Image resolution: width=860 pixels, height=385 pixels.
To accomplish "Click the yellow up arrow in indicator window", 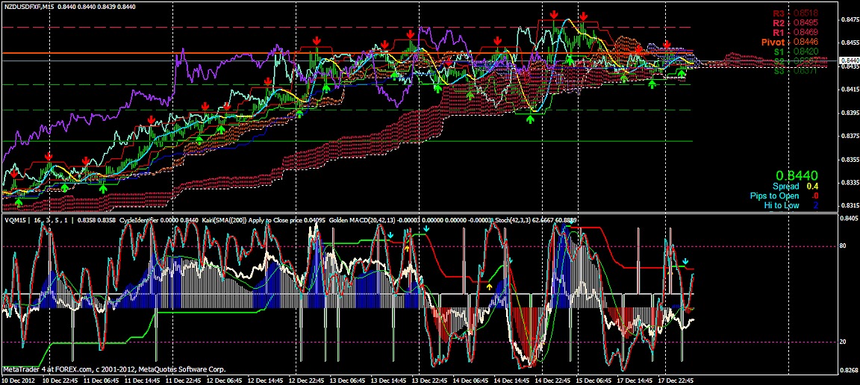I will 490,285.
